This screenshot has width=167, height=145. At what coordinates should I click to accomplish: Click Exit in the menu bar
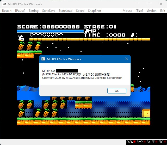tap(163, 11)
